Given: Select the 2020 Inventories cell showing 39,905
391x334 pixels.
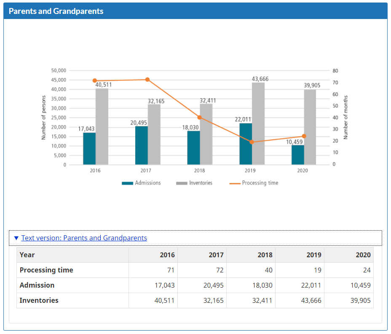Looking at the screenshot, I should tap(359, 301).
